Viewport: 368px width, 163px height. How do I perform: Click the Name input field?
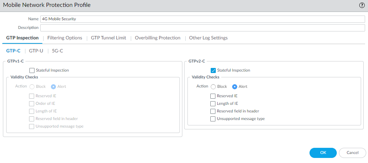tap(202, 19)
